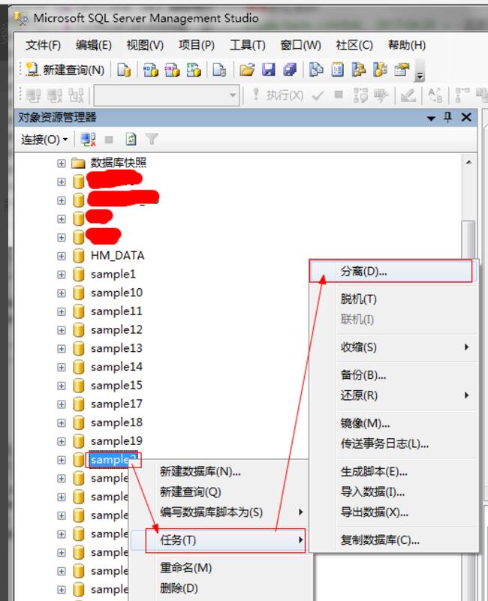
Task: Click the Save All icon
Action: click(290, 70)
